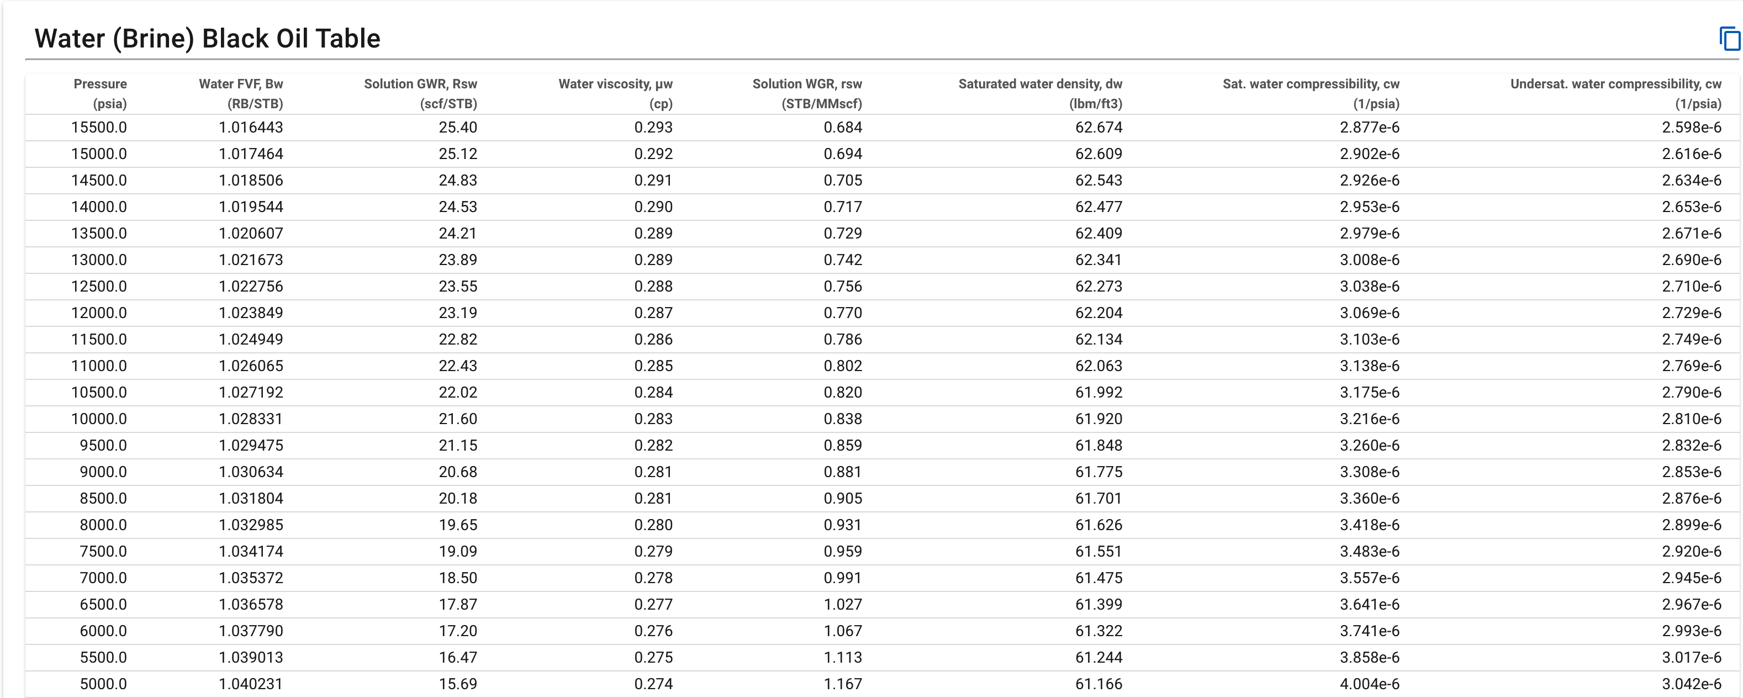Select the 1.167 solution WGR cell

[842, 684]
